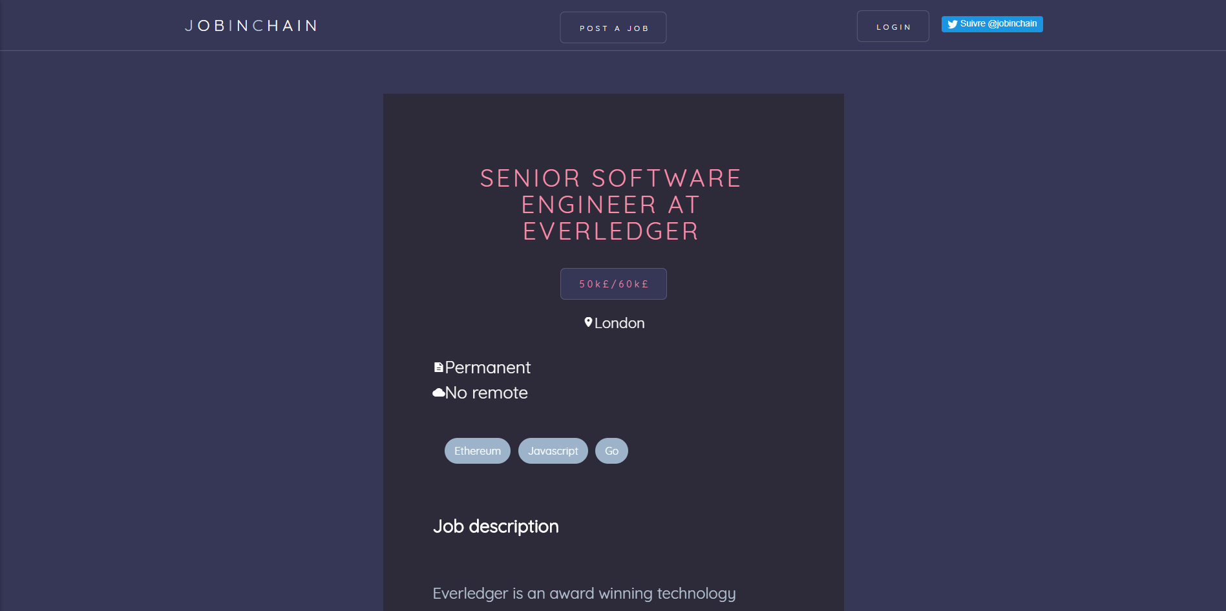Viewport: 1226px width, 611px height.
Task: Click the Everledger description paragraph
Action: point(584,592)
